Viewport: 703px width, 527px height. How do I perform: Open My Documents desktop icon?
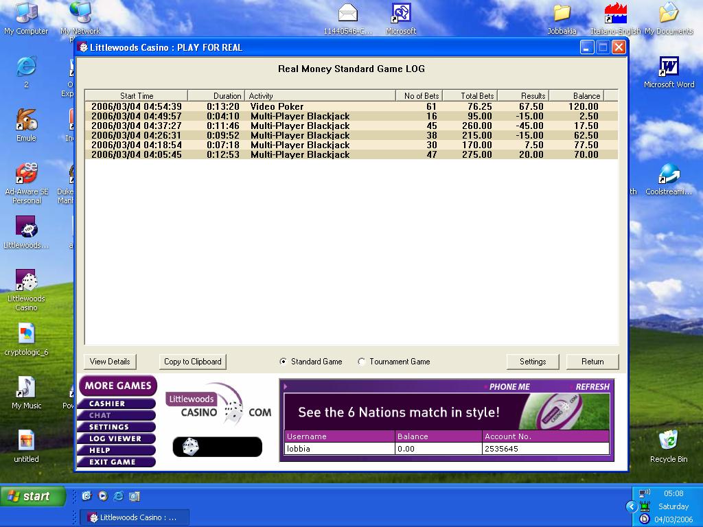coord(669,18)
